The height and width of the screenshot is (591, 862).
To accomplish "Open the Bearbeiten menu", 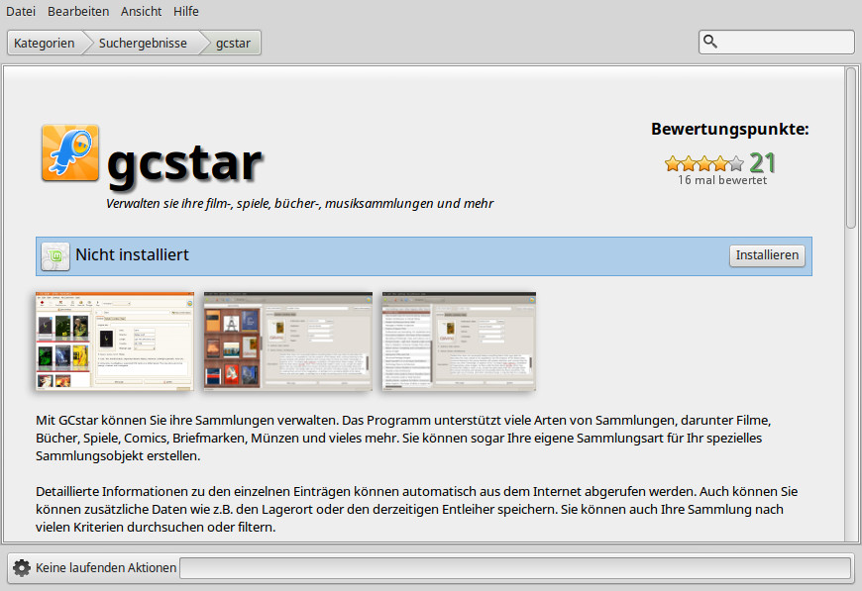I will pos(78,12).
